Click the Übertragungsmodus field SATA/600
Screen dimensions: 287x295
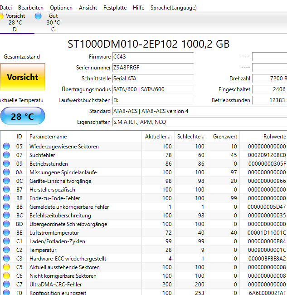click(153, 89)
